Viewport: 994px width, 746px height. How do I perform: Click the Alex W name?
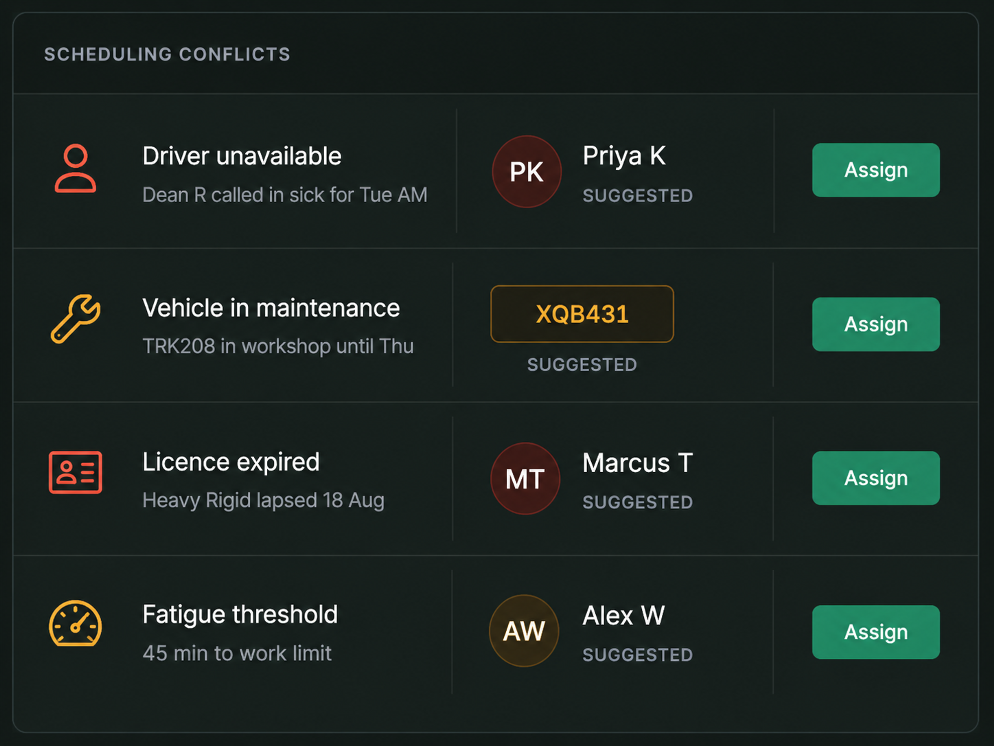coord(623,616)
